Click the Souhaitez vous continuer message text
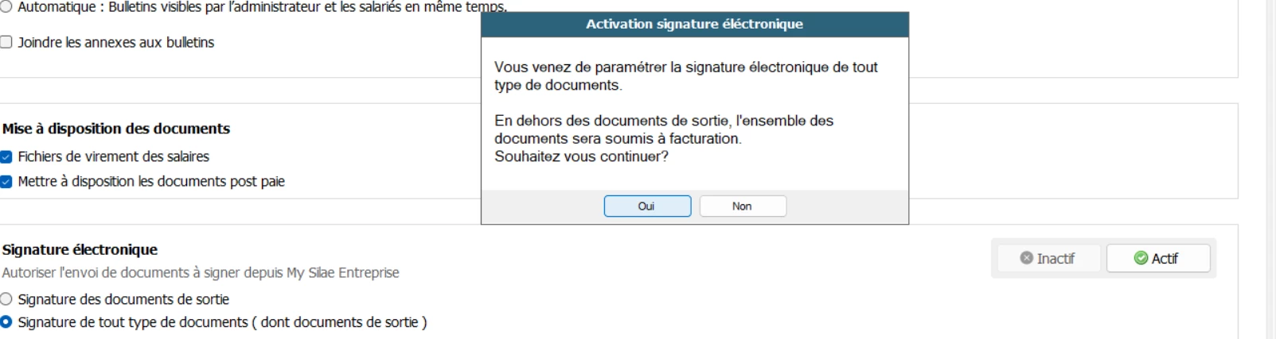 (581, 156)
